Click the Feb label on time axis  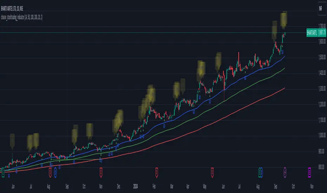154,187
